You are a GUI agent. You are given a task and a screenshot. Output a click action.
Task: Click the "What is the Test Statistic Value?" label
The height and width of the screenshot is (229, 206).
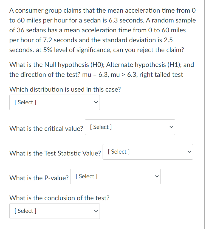click(55, 153)
